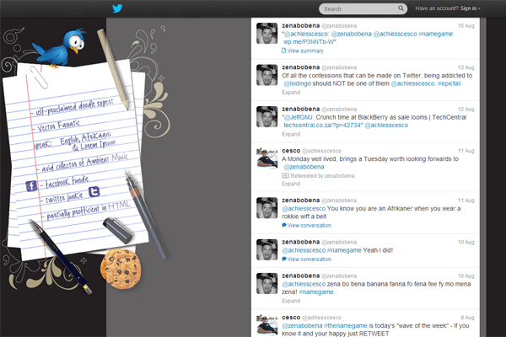This screenshot has height=337, width=506.
Task: Expand the 12 Aug BlackBerry tweet
Action: (x=291, y=134)
